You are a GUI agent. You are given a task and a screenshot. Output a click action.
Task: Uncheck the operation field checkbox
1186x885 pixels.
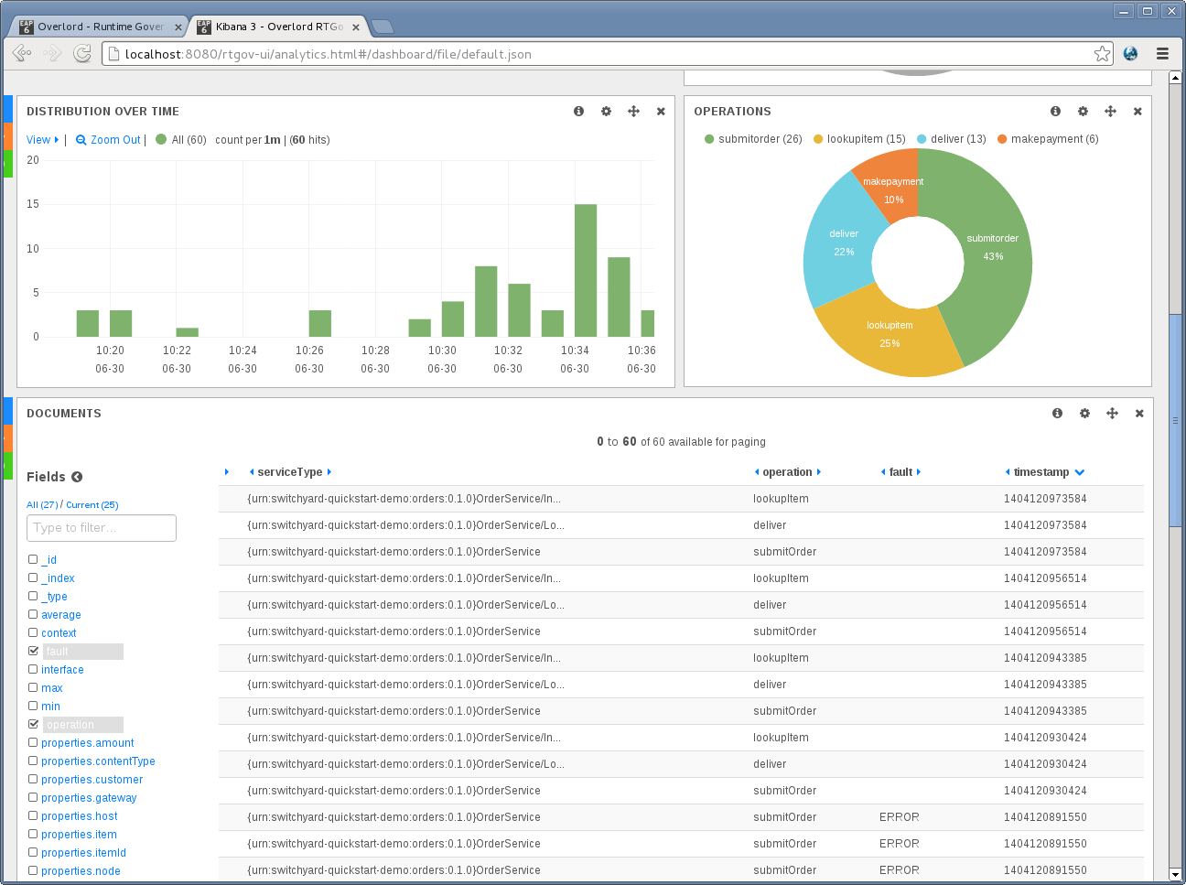pyautogui.click(x=33, y=724)
